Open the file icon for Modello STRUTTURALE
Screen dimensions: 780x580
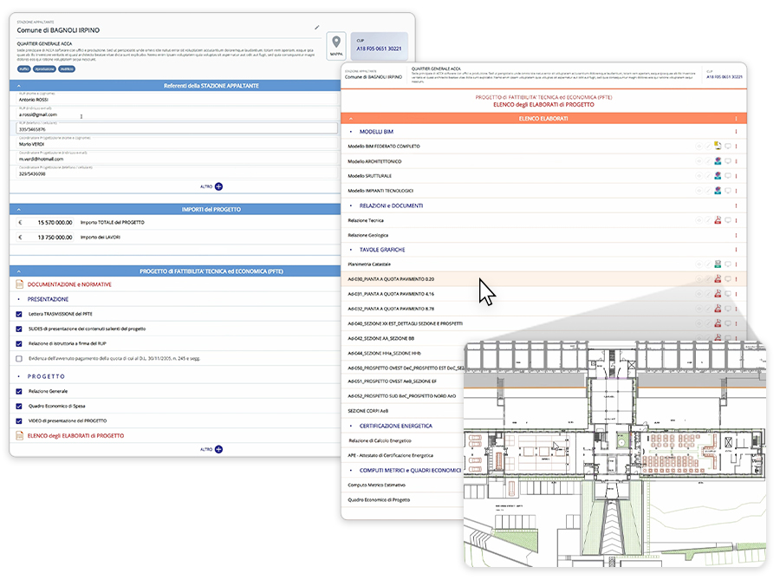pyautogui.click(x=718, y=176)
